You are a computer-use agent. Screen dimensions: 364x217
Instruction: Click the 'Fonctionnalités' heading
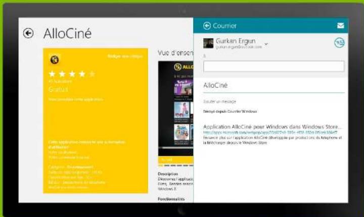click(171, 199)
